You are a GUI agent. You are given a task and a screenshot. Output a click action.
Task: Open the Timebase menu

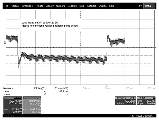tap(27, 6)
